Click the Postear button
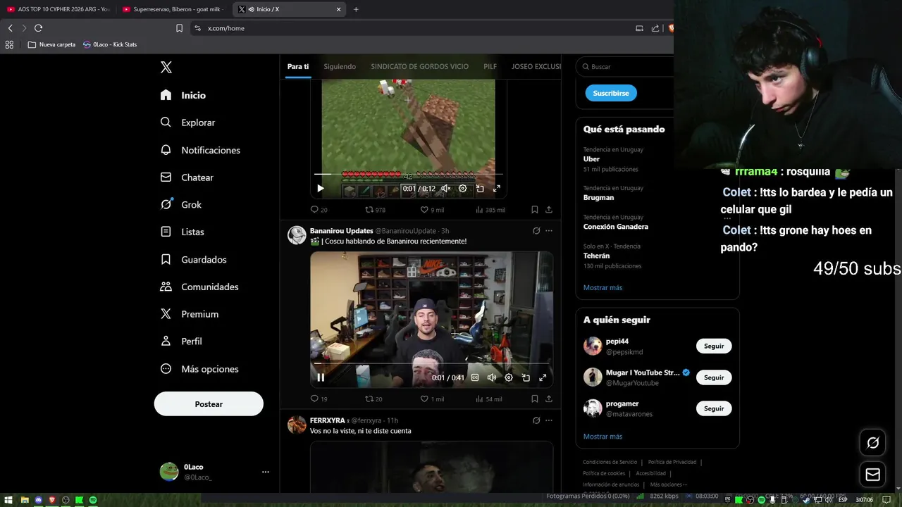This screenshot has width=902, height=507. (x=209, y=404)
